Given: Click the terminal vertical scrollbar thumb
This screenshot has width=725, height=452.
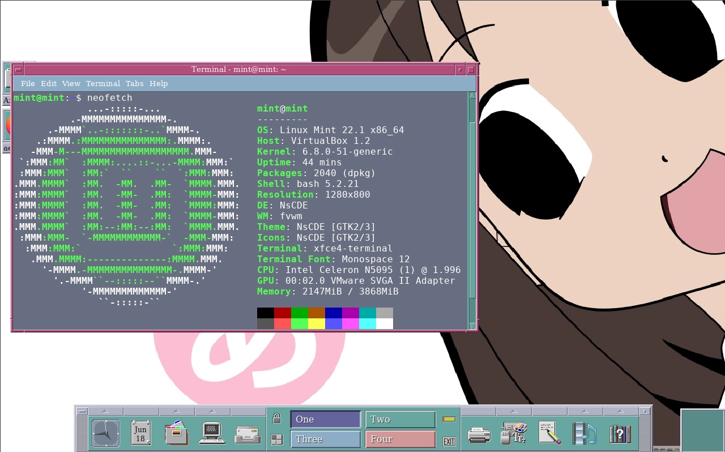Looking at the screenshot, I should [x=472, y=210].
